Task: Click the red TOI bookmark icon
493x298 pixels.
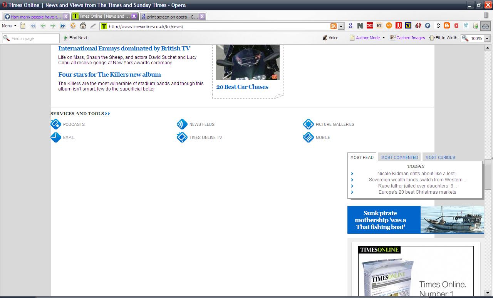Action: click(369, 26)
